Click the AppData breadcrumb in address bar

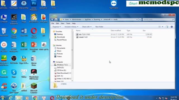point(88,19)
